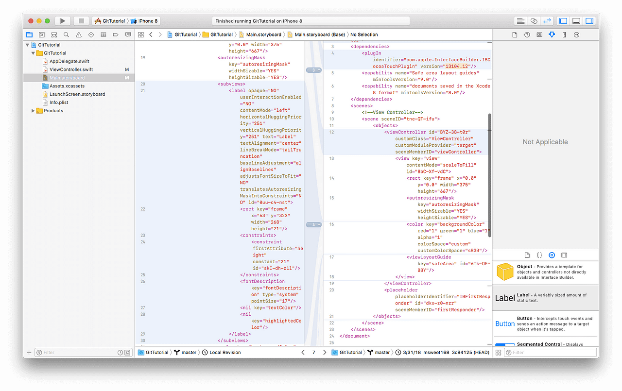
Task: Toggle the Debug area visibility
Action: [x=576, y=21]
